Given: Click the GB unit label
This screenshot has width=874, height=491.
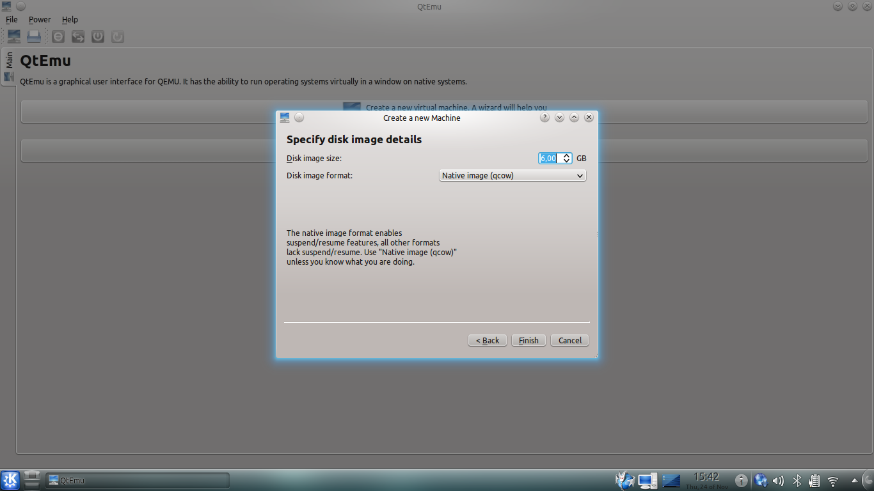Looking at the screenshot, I should 581,159.
